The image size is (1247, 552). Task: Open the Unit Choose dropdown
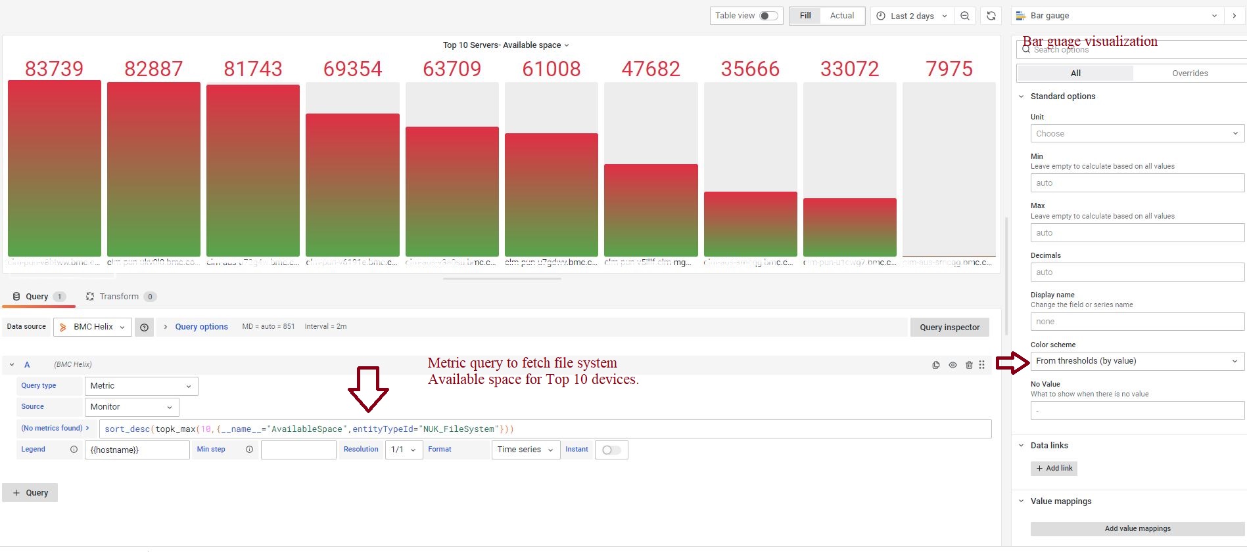click(1137, 134)
